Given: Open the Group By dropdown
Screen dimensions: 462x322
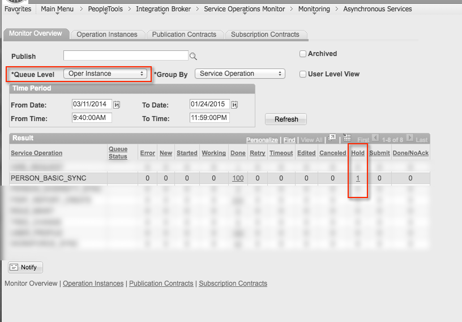Looking at the screenshot, I should click(x=240, y=74).
